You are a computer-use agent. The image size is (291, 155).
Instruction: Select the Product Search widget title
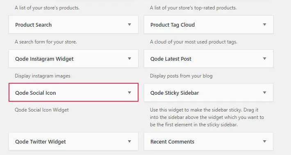(34, 25)
